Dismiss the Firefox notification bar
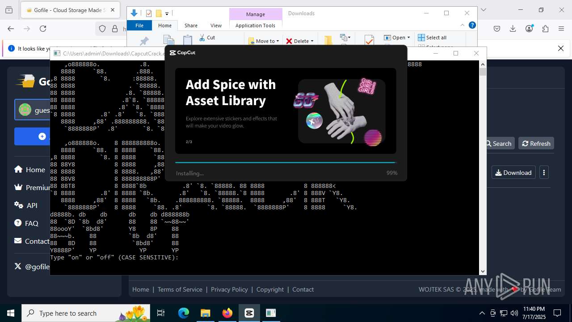The image size is (572, 322). click(x=561, y=48)
